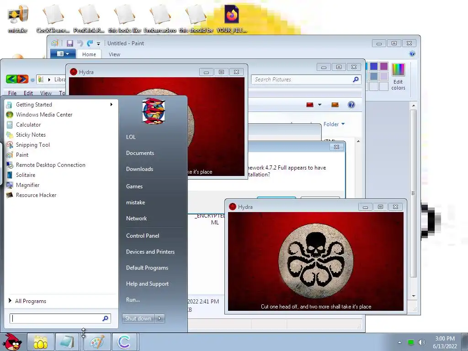
Task: Switch to Paint Home tab
Action: 89,54
